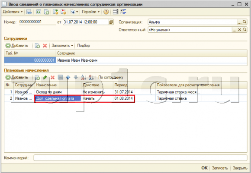Open the help question mark icon
Image resolution: width=251 pixels, height=173 pixels.
[x=106, y=12]
